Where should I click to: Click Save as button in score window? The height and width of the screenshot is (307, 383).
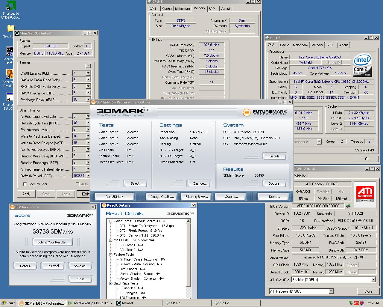[x=81, y=266]
